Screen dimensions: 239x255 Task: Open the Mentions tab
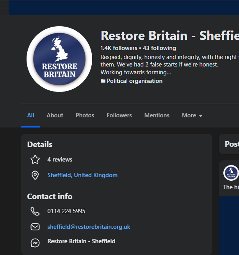157,115
